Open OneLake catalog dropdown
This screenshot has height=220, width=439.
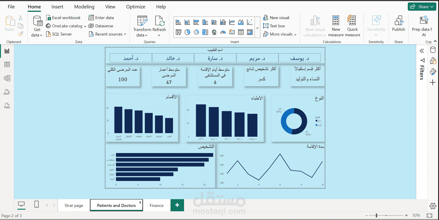66,26
